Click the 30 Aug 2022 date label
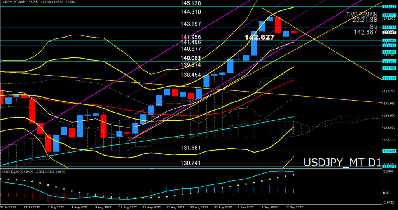 (223, 207)
